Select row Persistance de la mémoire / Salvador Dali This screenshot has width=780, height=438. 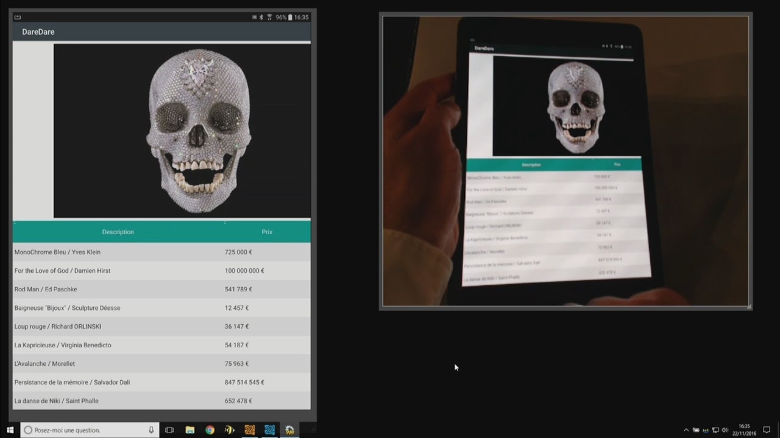[161, 382]
